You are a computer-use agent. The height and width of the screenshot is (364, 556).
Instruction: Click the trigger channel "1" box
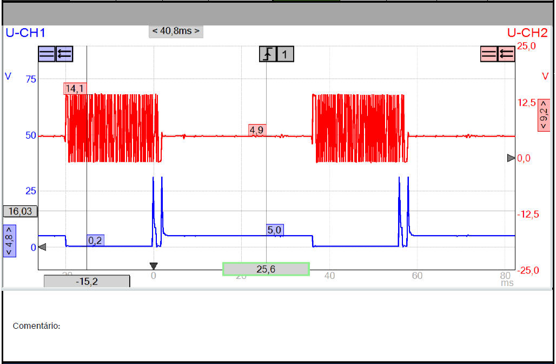point(286,54)
